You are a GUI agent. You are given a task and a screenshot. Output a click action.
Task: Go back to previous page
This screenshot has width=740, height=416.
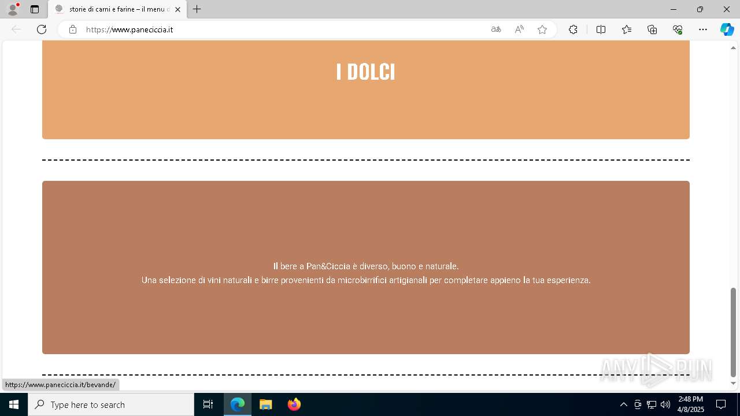point(16,29)
